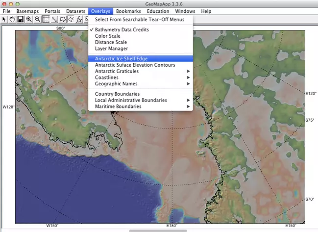The height and width of the screenshot is (232, 318).
Task: Choose the zoom in magnifier
Action: click(x=29, y=19)
